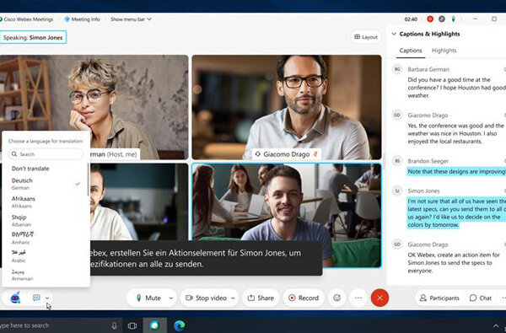The image size is (506, 333).
Task: Open audio options arrow beside Mute
Action: 171,298
